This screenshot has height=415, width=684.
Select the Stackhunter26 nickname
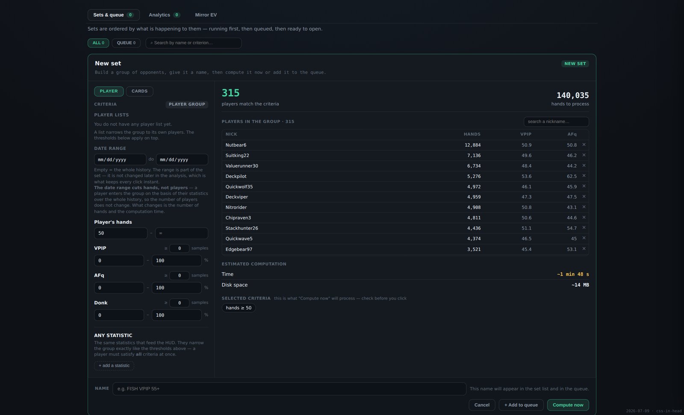242,228
